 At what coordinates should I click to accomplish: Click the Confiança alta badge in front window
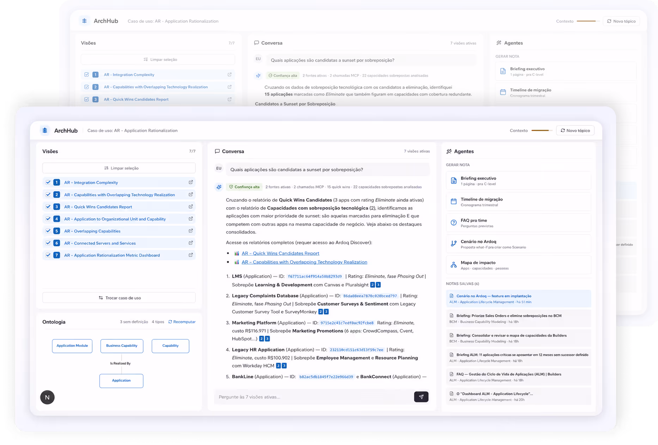coord(244,187)
